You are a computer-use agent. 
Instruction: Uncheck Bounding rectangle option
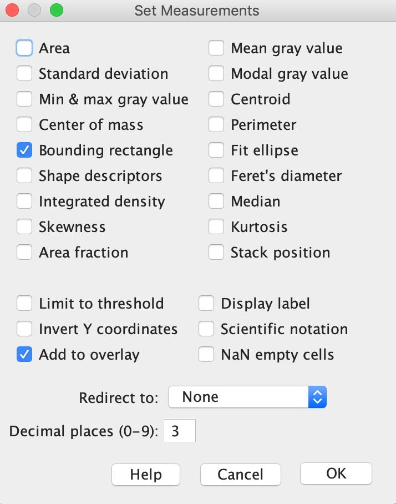point(24,150)
